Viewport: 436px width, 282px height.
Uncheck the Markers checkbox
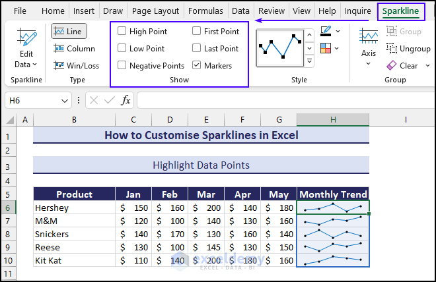coord(197,65)
